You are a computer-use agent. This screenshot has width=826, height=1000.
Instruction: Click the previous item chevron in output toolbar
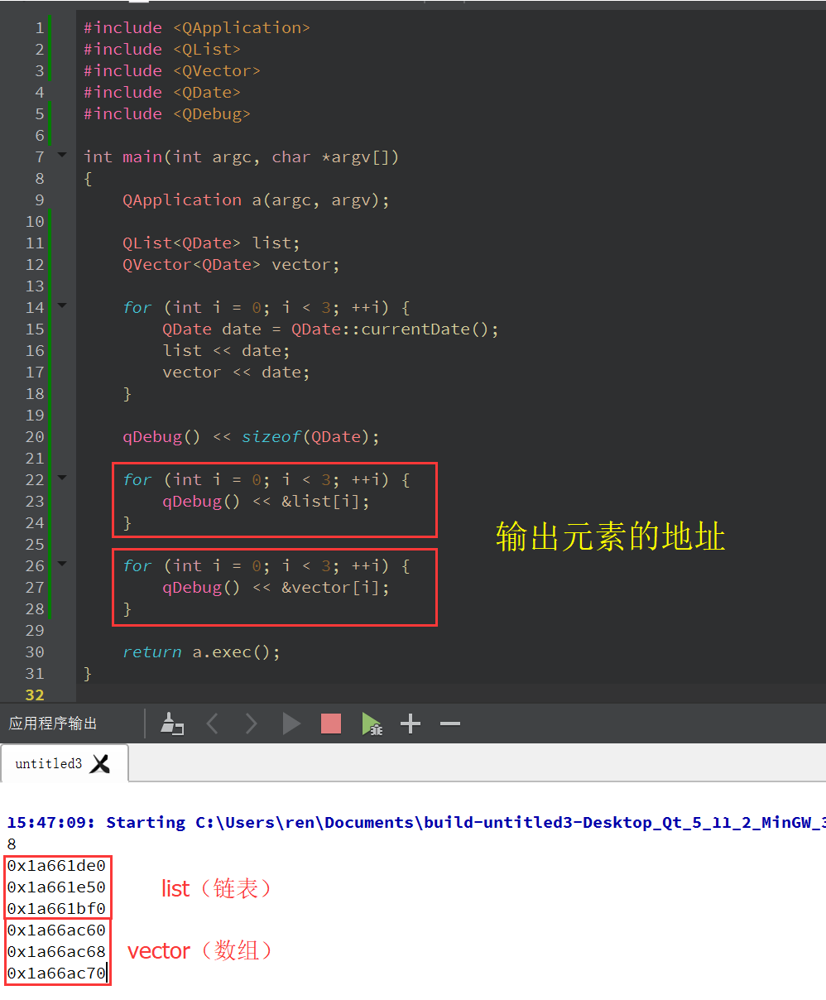tap(212, 724)
